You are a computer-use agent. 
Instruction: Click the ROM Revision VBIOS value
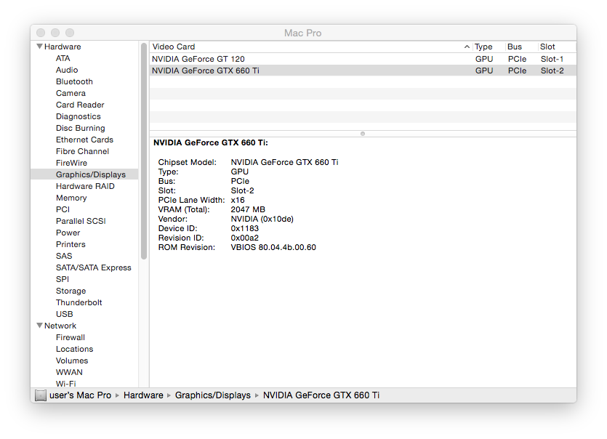coord(273,247)
